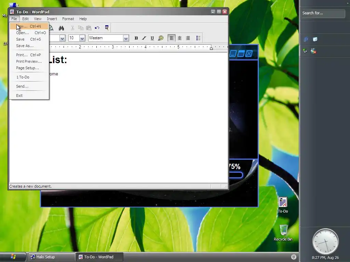Choose Save from the File menu
Viewport: 350px width, 262px height.
tap(29, 39)
